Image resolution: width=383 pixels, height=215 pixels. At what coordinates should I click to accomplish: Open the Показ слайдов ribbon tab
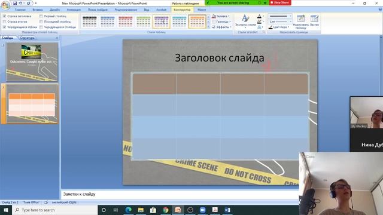coord(98,10)
